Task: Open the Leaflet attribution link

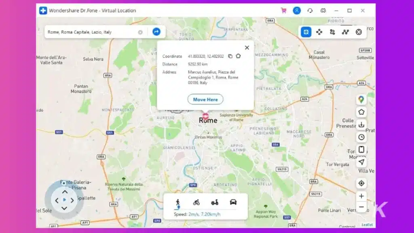Action: tap(367, 225)
